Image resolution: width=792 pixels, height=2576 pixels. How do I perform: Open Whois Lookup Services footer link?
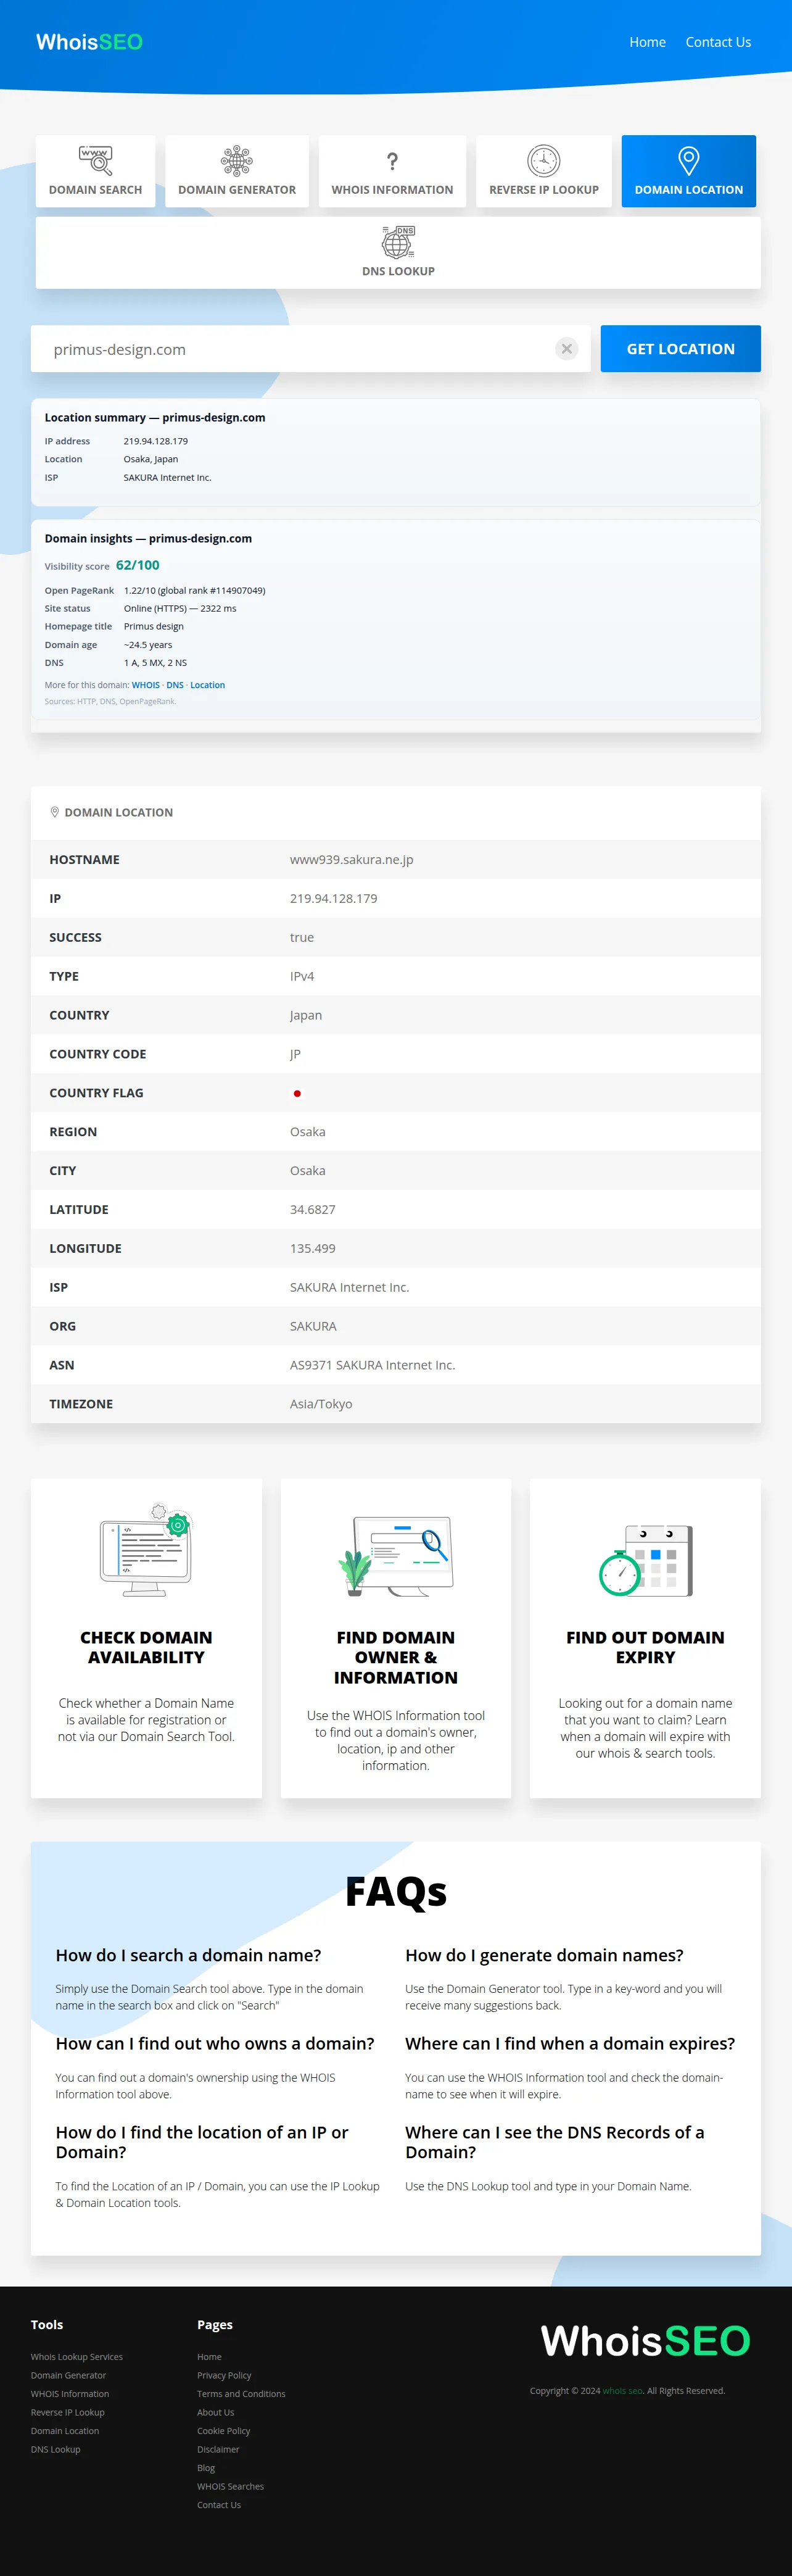point(77,2357)
